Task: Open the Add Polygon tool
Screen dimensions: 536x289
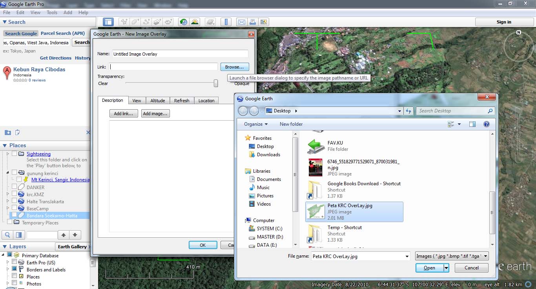Action: pyautogui.click(x=135, y=22)
